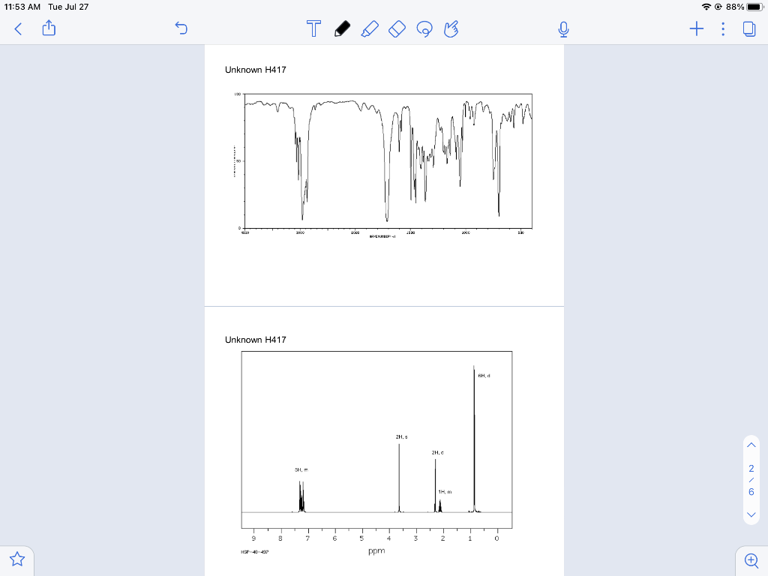768x576 pixels.
Task: Toggle the zoom magnifier box
Action: pyautogui.click(x=751, y=560)
